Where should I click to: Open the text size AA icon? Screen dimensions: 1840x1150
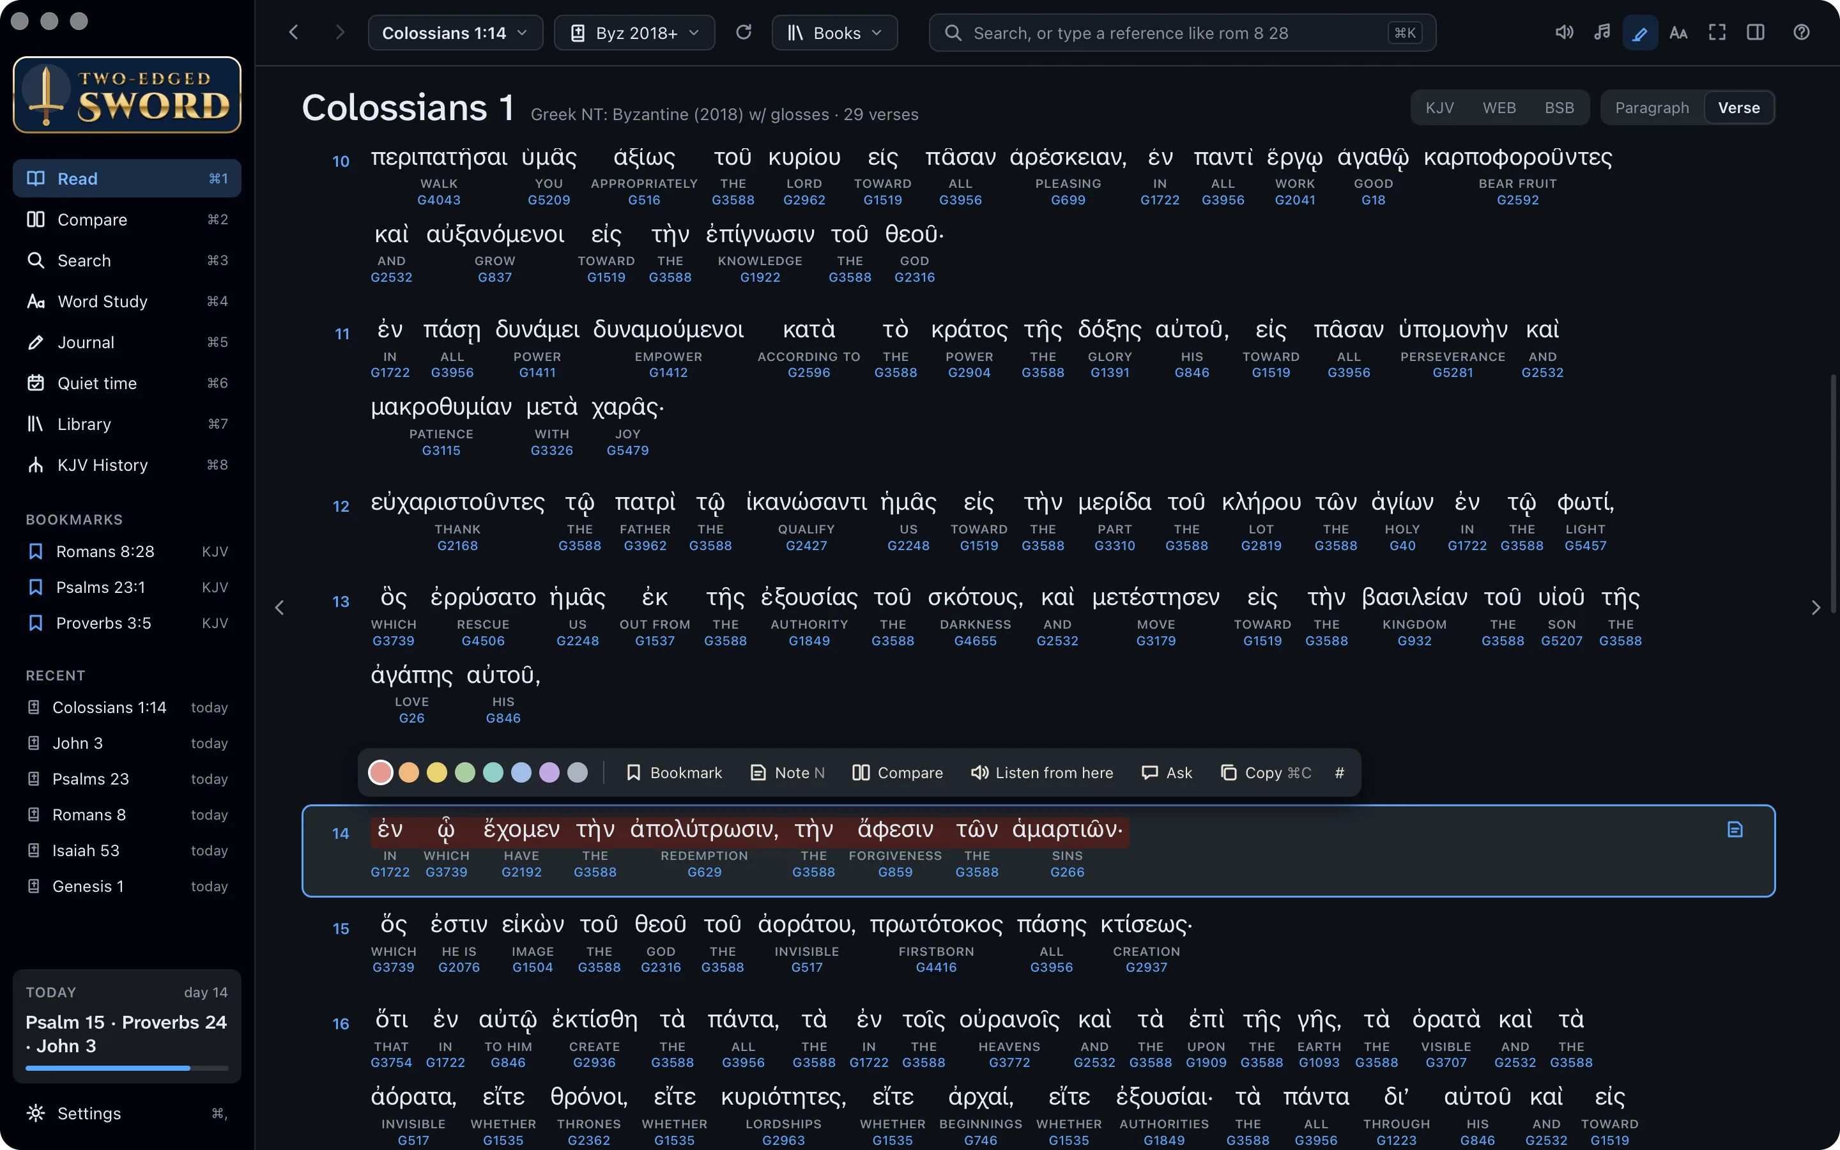(1678, 33)
